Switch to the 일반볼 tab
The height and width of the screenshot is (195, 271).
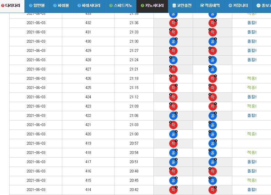click(37, 6)
